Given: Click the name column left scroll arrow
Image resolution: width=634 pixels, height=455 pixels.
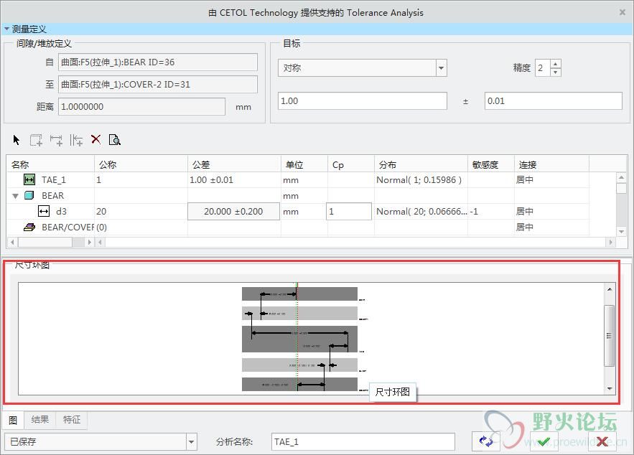Looking at the screenshot, I should click(12, 242).
